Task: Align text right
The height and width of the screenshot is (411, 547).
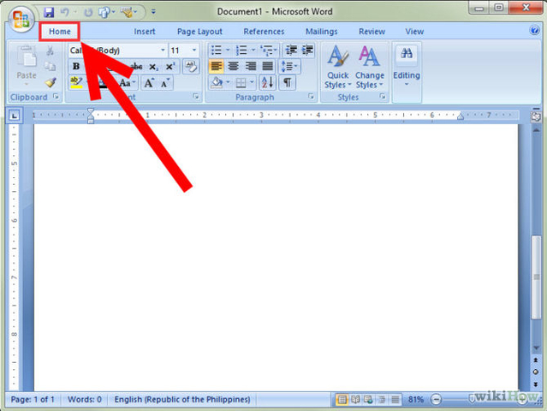Action: click(x=251, y=66)
